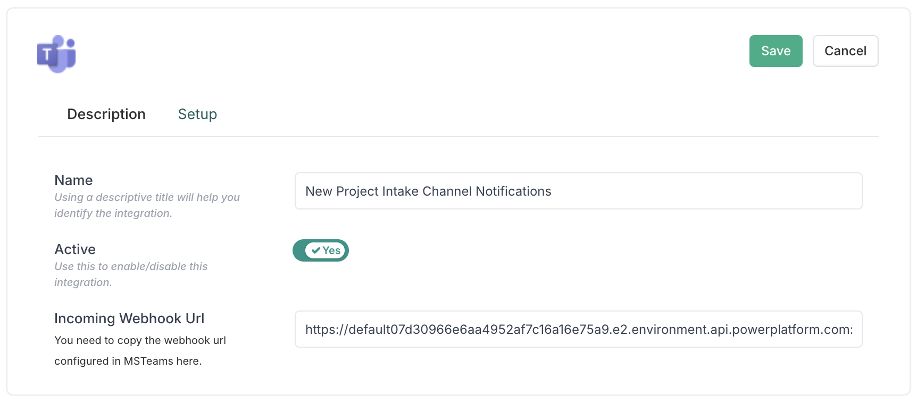Click the word 'Notifications' in Name field
Image resolution: width=917 pixels, height=403 pixels.
pyautogui.click(x=513, y=191)
